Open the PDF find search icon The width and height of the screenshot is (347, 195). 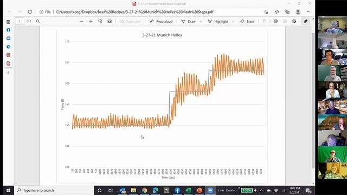tap(38, 22)
